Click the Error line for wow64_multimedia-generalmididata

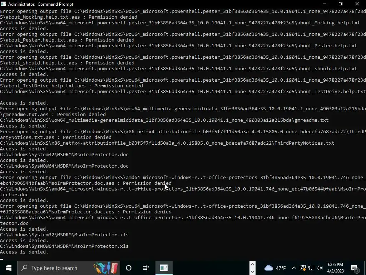click(183, 109)
